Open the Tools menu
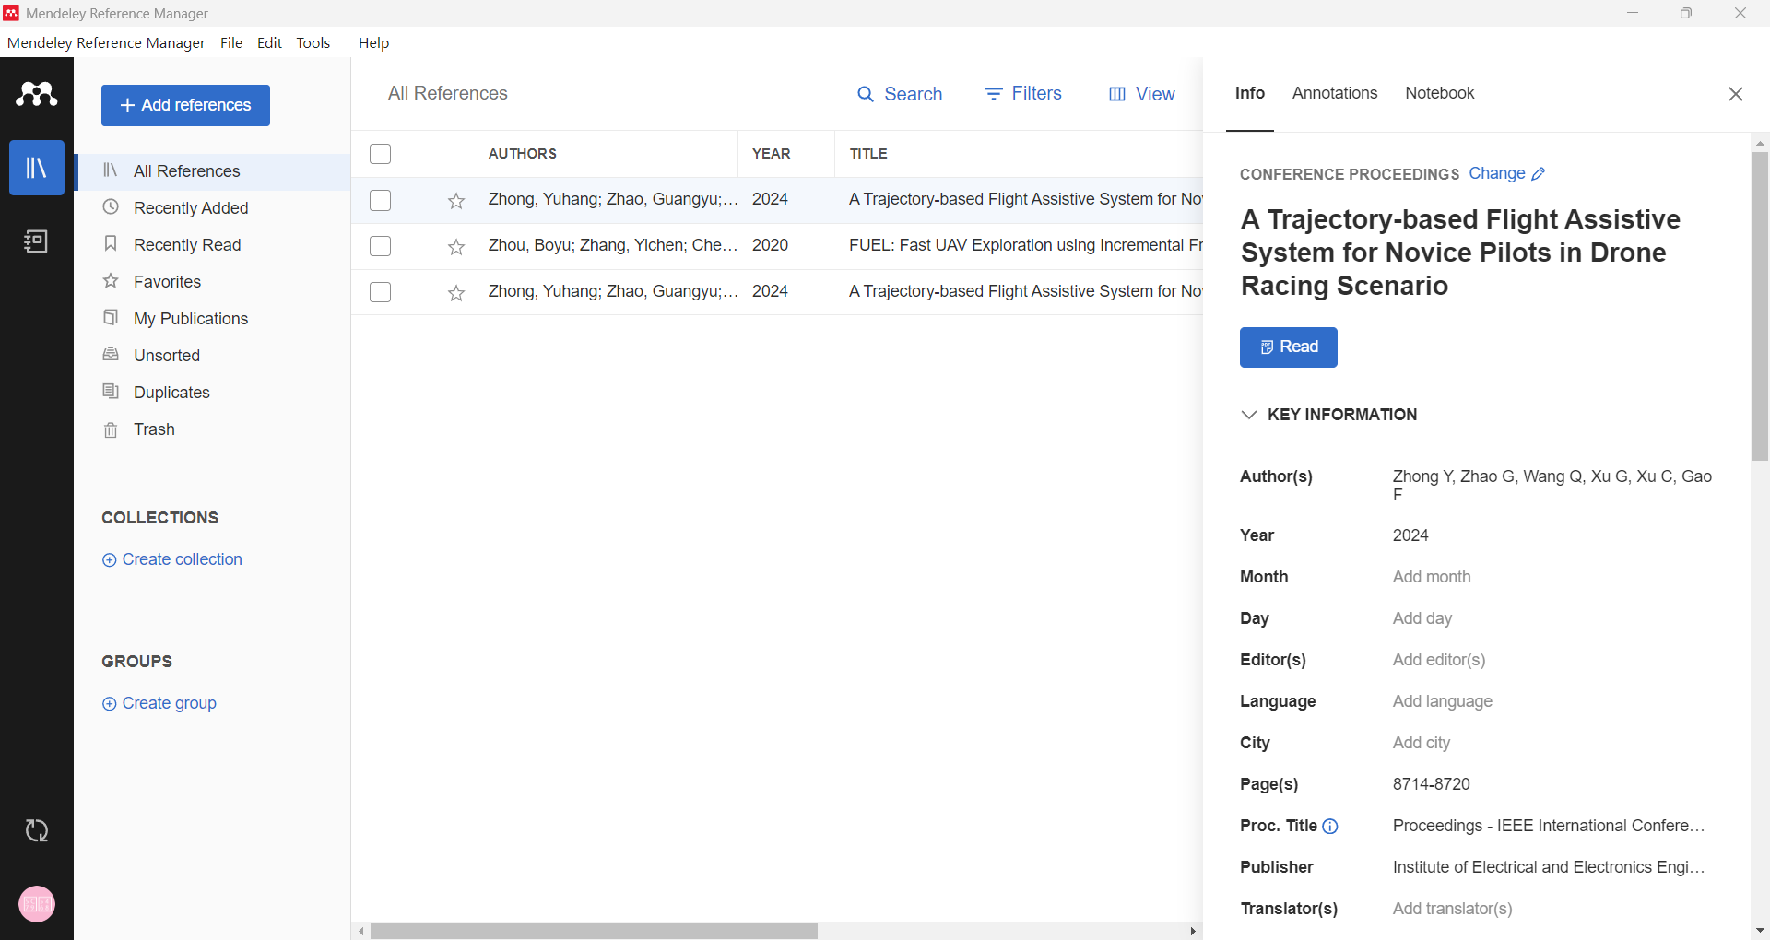 pos(313,43)
